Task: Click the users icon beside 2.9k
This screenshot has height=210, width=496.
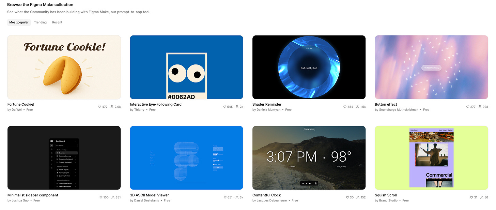Action: pos(112,107)
